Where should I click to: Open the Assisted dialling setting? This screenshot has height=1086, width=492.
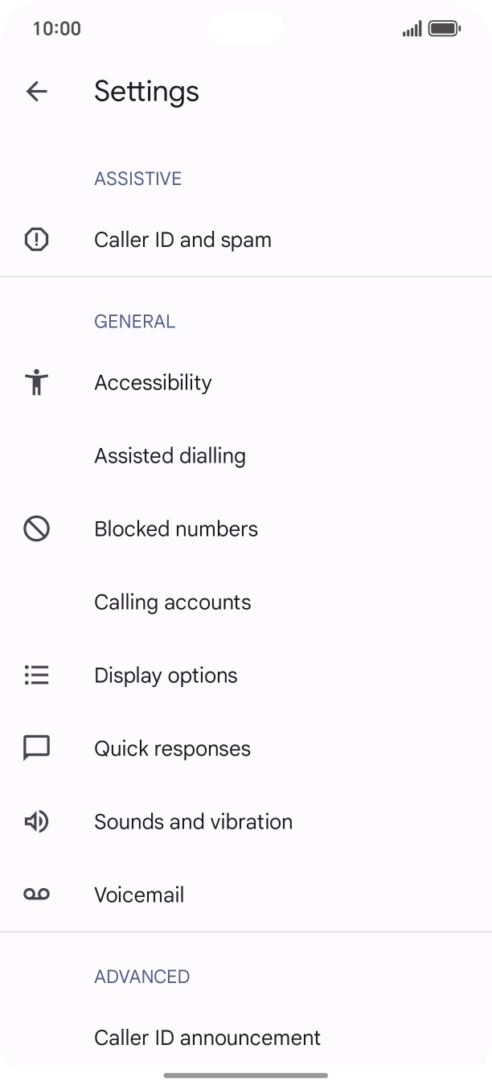point(170,455)
